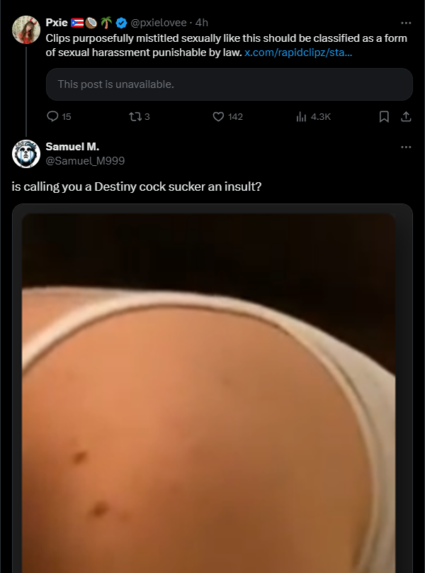Open the reply icon showing 15 replies

point(53,116)
